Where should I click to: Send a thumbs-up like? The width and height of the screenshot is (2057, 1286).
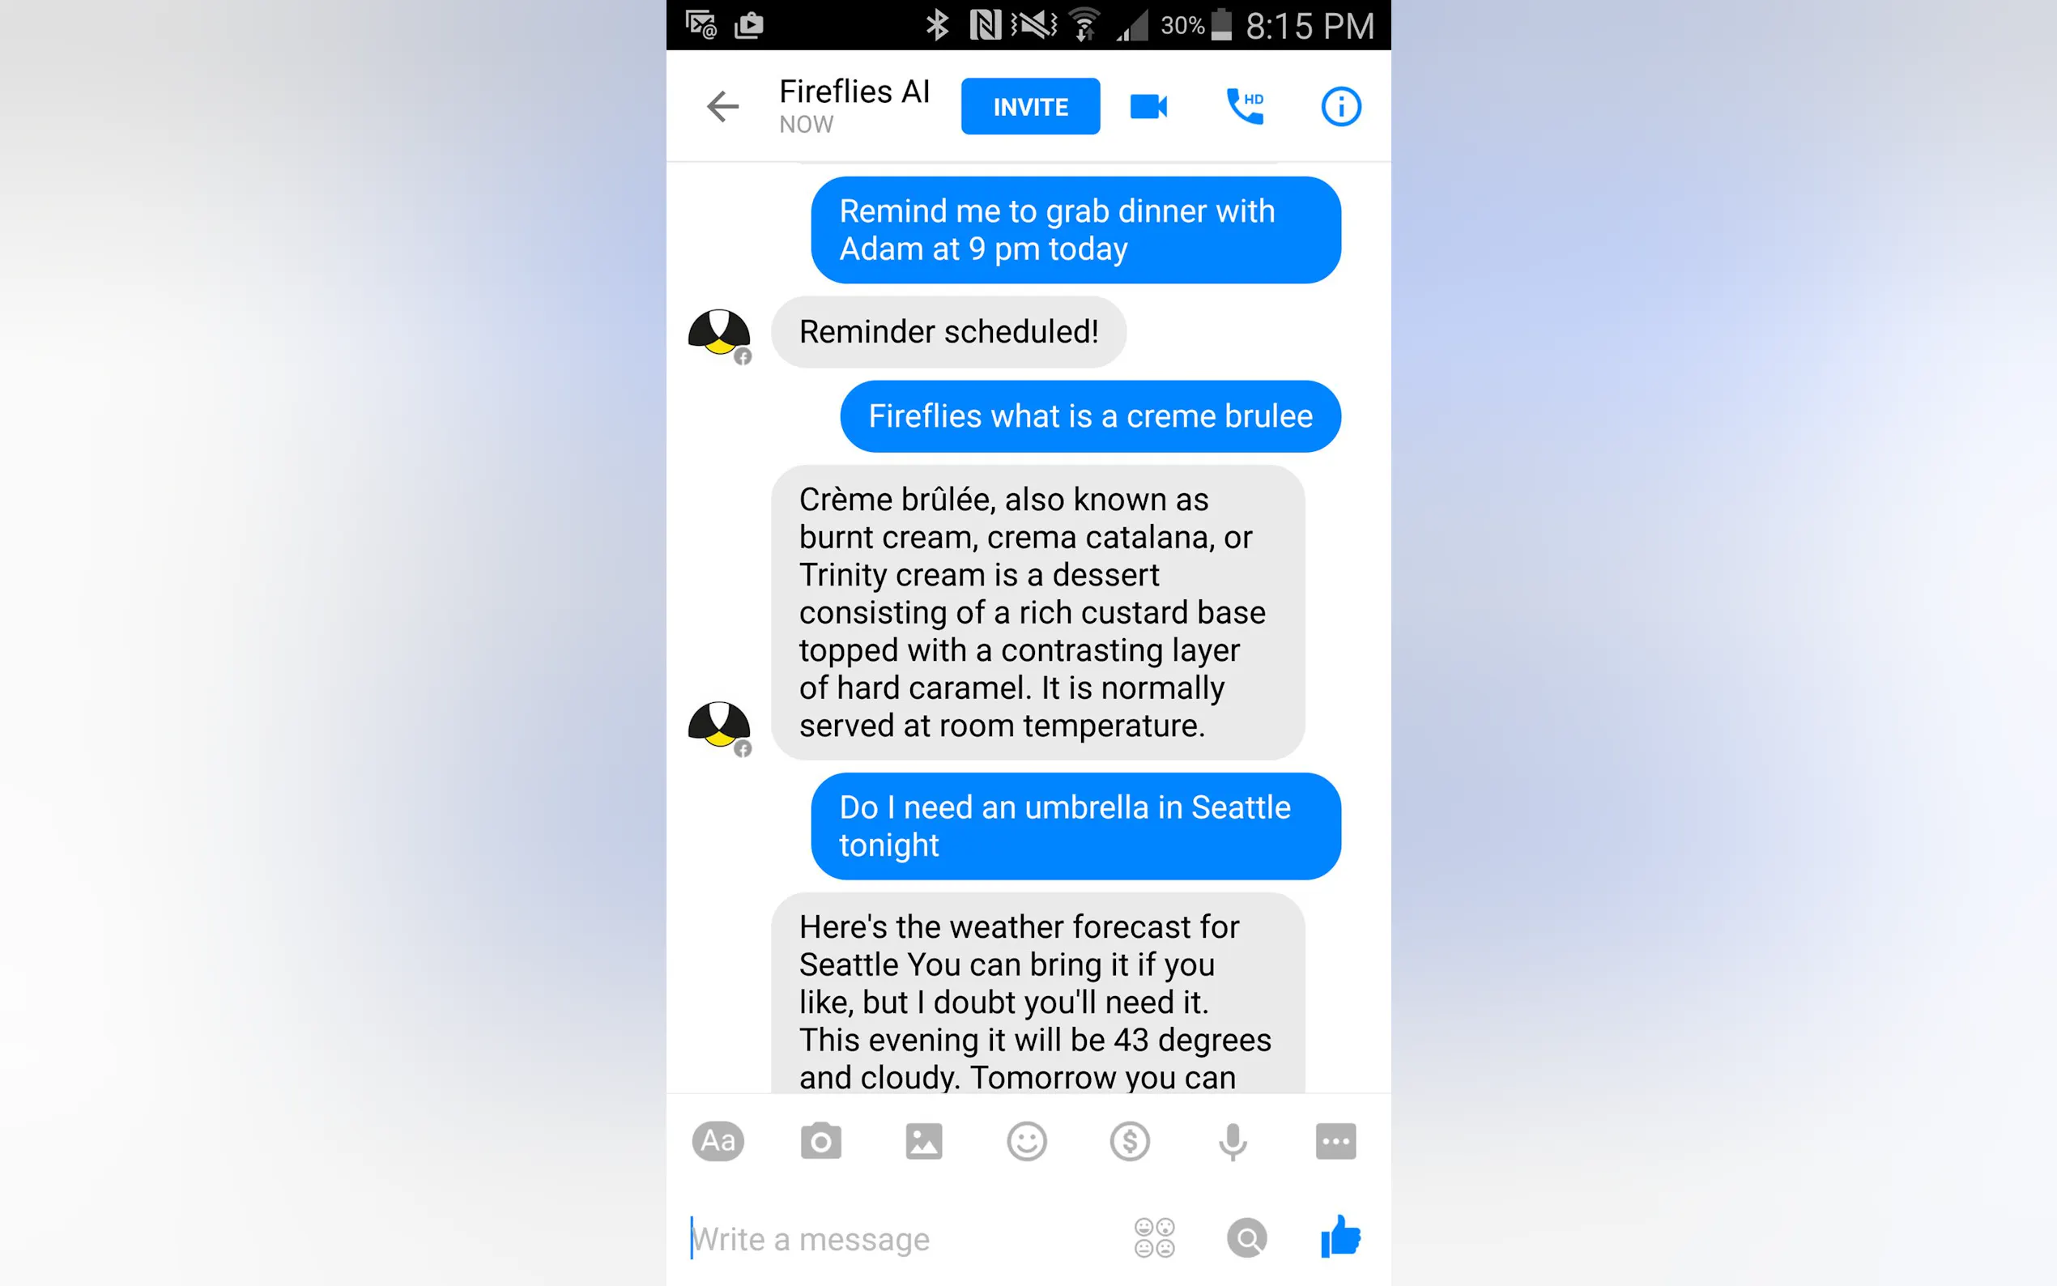tap(1340, 1236)
